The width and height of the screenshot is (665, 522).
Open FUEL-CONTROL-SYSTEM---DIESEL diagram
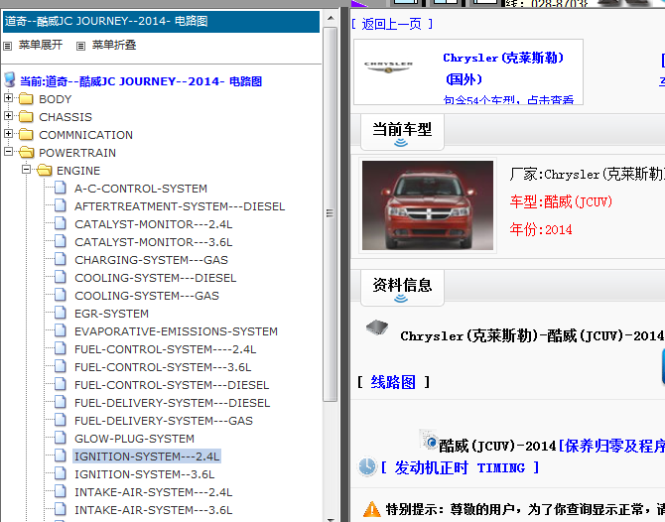coord(172,385)
